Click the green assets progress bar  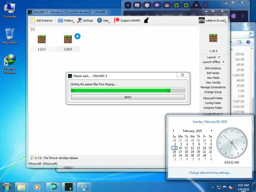point(128,90)
